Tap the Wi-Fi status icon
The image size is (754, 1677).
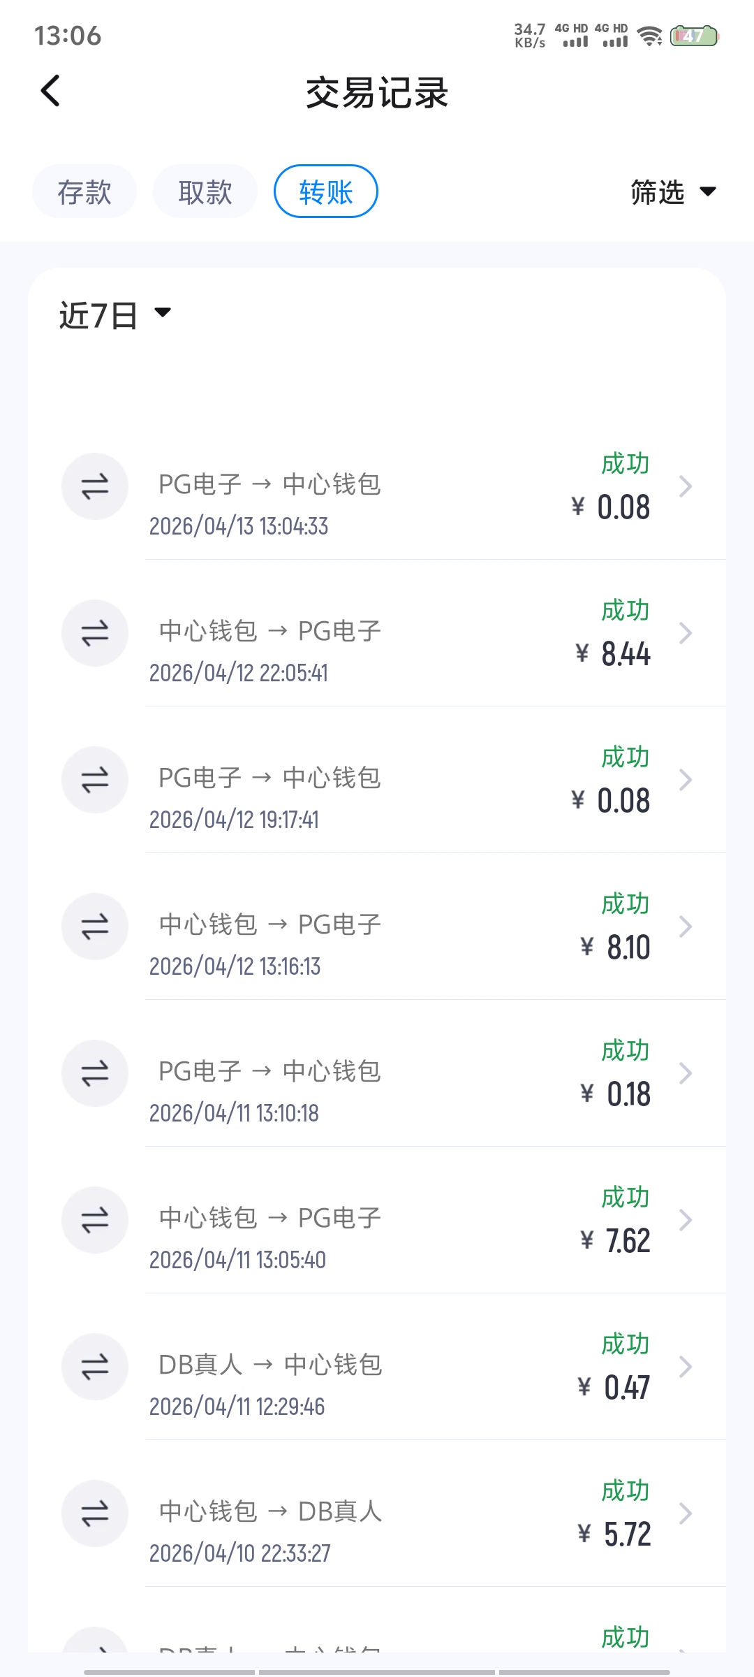(x=650, y=36)
